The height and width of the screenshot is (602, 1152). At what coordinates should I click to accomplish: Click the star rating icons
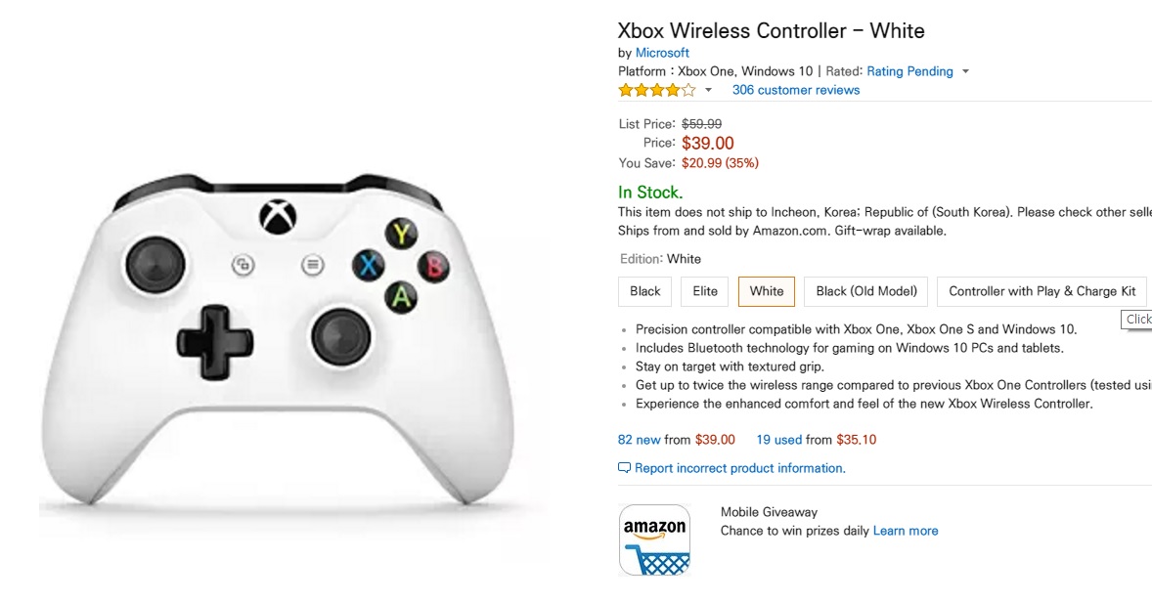(656, 90)
